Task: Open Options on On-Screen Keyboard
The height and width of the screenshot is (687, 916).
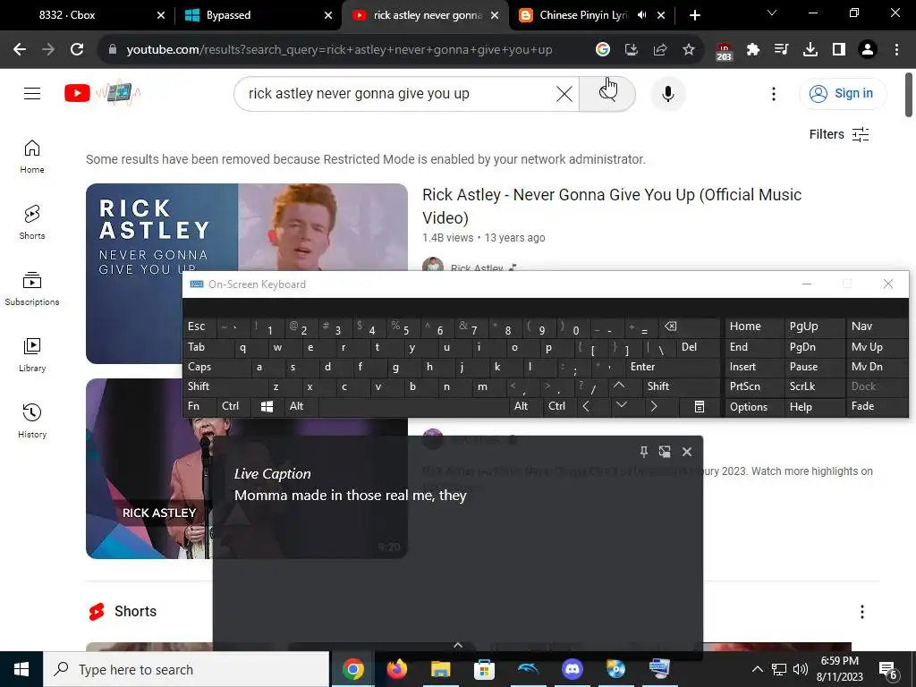Action: 754,407
